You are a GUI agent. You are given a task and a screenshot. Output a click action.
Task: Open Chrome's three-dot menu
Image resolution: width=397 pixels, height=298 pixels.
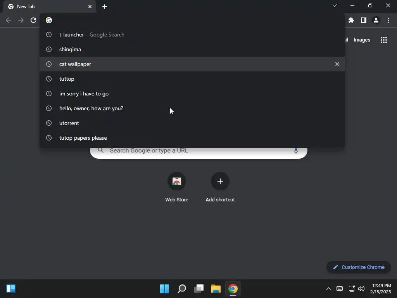(x=388, y=20)
